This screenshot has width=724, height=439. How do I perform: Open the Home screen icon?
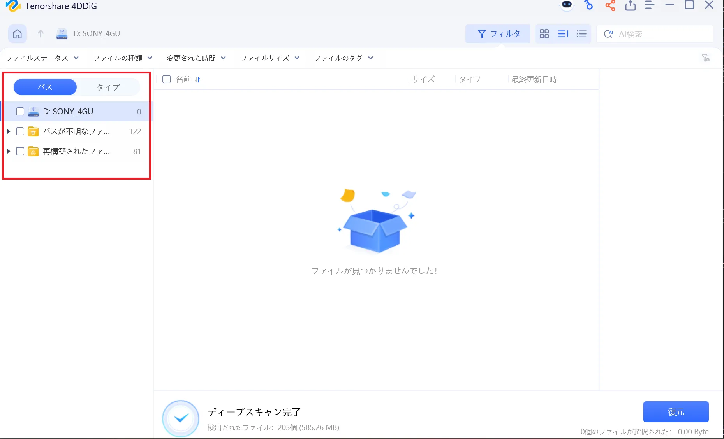click(x=17, y=34)
